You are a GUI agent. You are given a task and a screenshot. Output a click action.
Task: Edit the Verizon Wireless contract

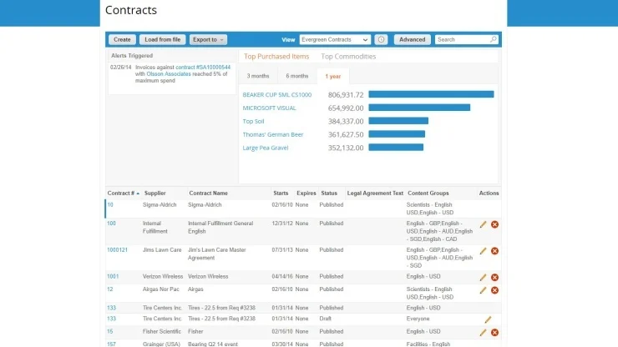coord(483,277)
